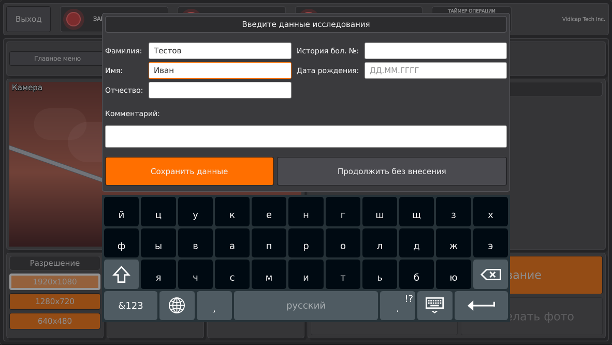Click the Выход button
Image resolution: width=612 pixels, height=345 pixels.
coord(28,19)
